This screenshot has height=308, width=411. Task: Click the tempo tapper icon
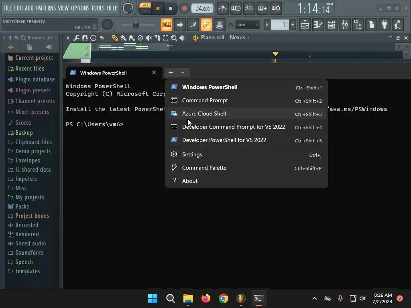click(x=398, y=25)
